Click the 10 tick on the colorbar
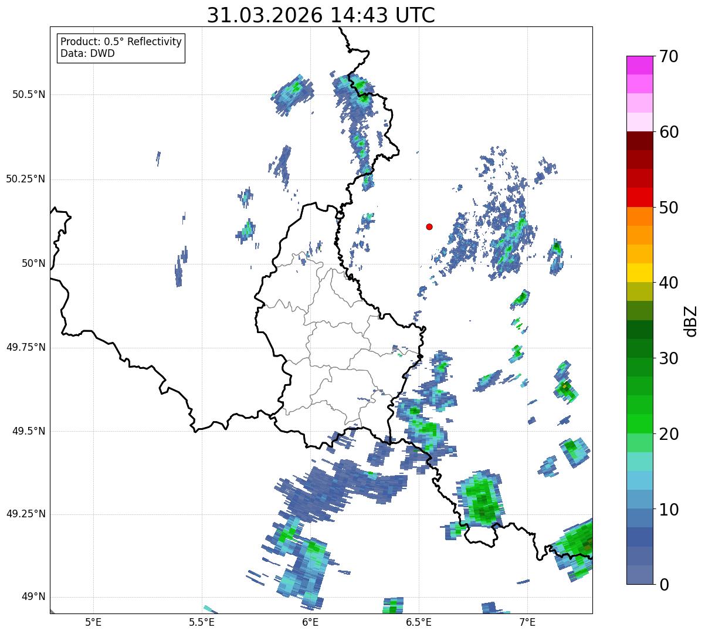This screenshot has height=634, width=705. pos(668,510)
